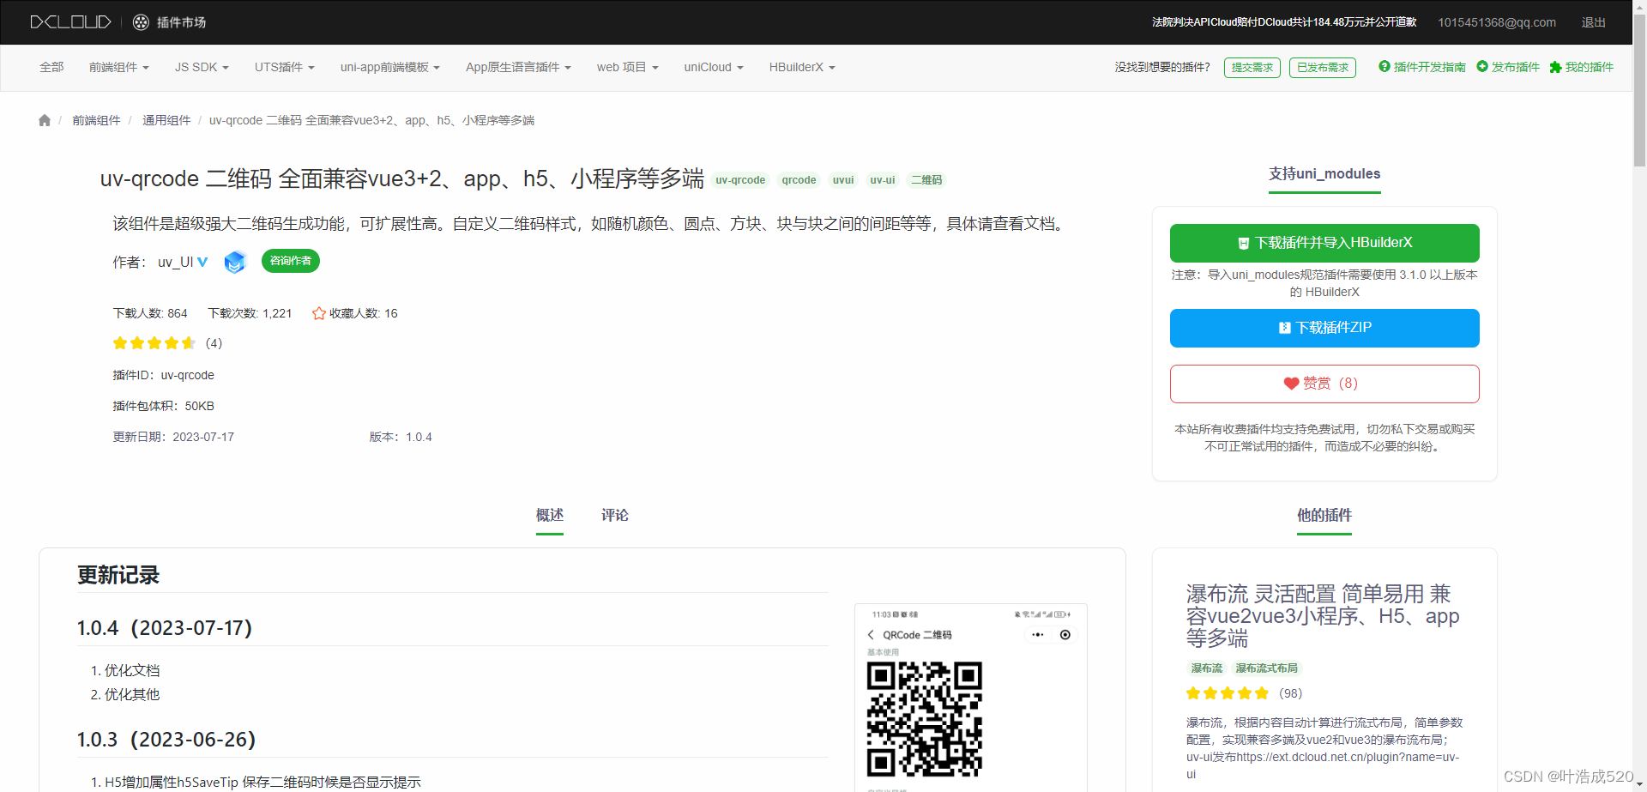The height and width of the screenshot is (792, 1647).
Task: Open the court ruling announcement link
Action: (x=1284, y=22)
